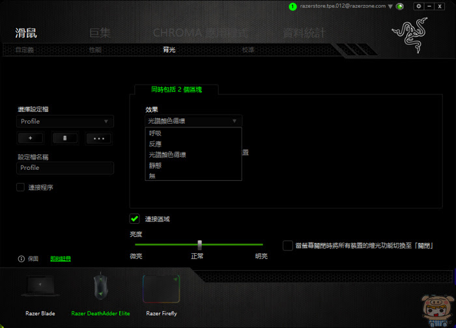Screen dimensions: 456x328
Task: Open the 資料統計 tab
Action: click(x=304, y=33)
